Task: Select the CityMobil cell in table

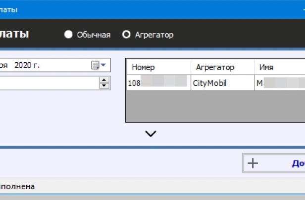Action: 222,83
